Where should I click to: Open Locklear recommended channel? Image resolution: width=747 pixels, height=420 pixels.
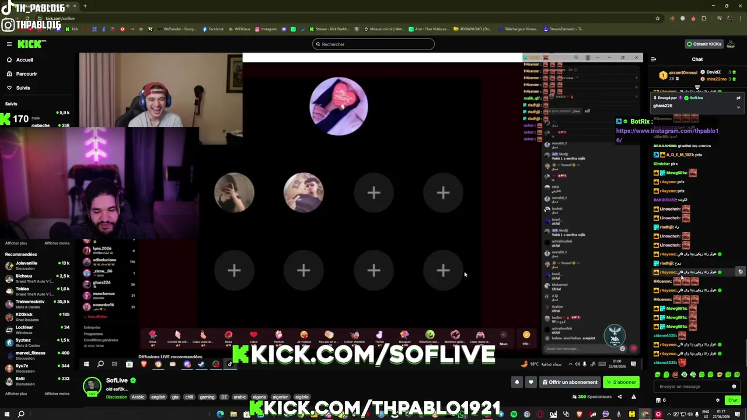point(37,330)
